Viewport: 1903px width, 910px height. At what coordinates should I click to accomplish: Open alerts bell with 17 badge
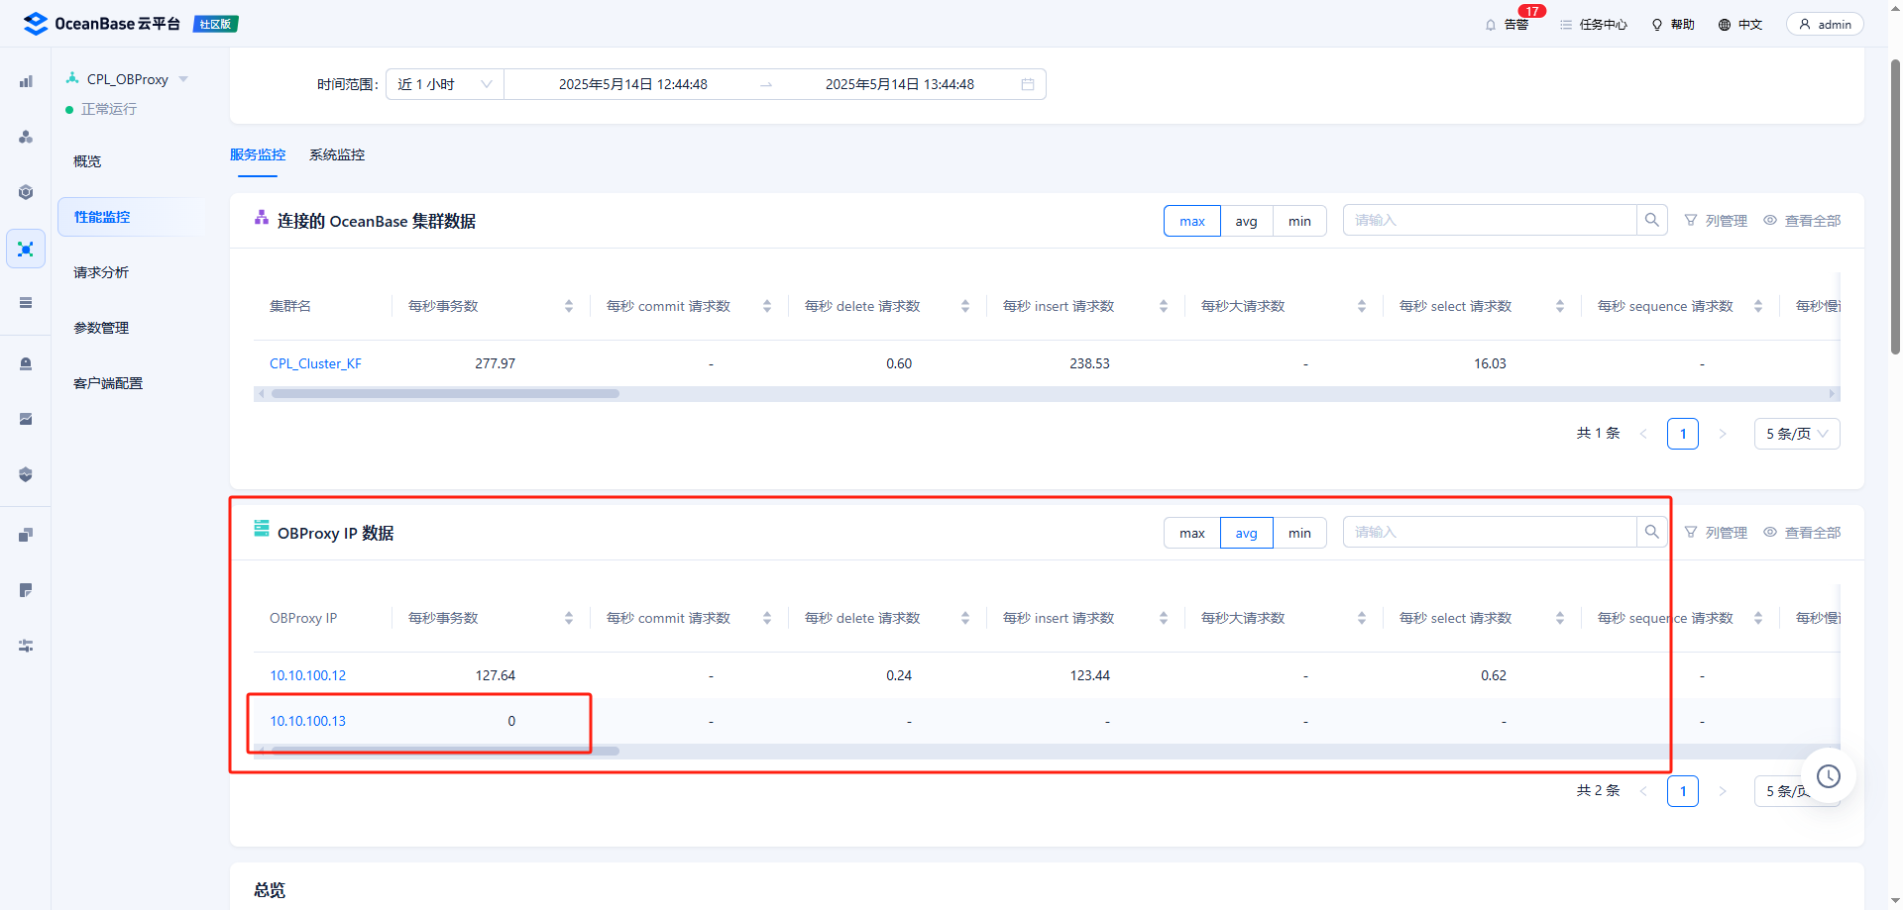[x=1508, y=24]
